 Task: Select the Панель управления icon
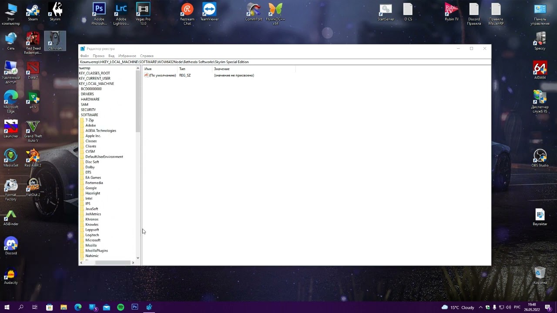[x=540, y=14]
